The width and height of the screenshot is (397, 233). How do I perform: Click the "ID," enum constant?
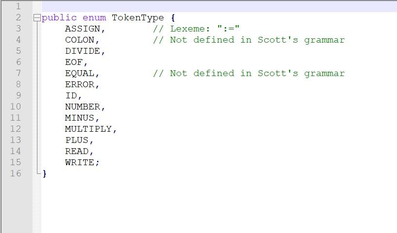coord(73,96)
